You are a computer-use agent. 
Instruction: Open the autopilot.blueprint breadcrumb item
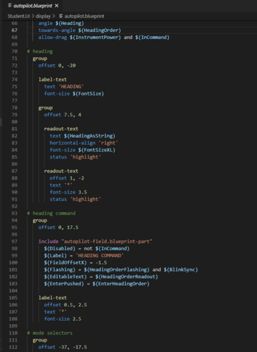click(84, 16)
